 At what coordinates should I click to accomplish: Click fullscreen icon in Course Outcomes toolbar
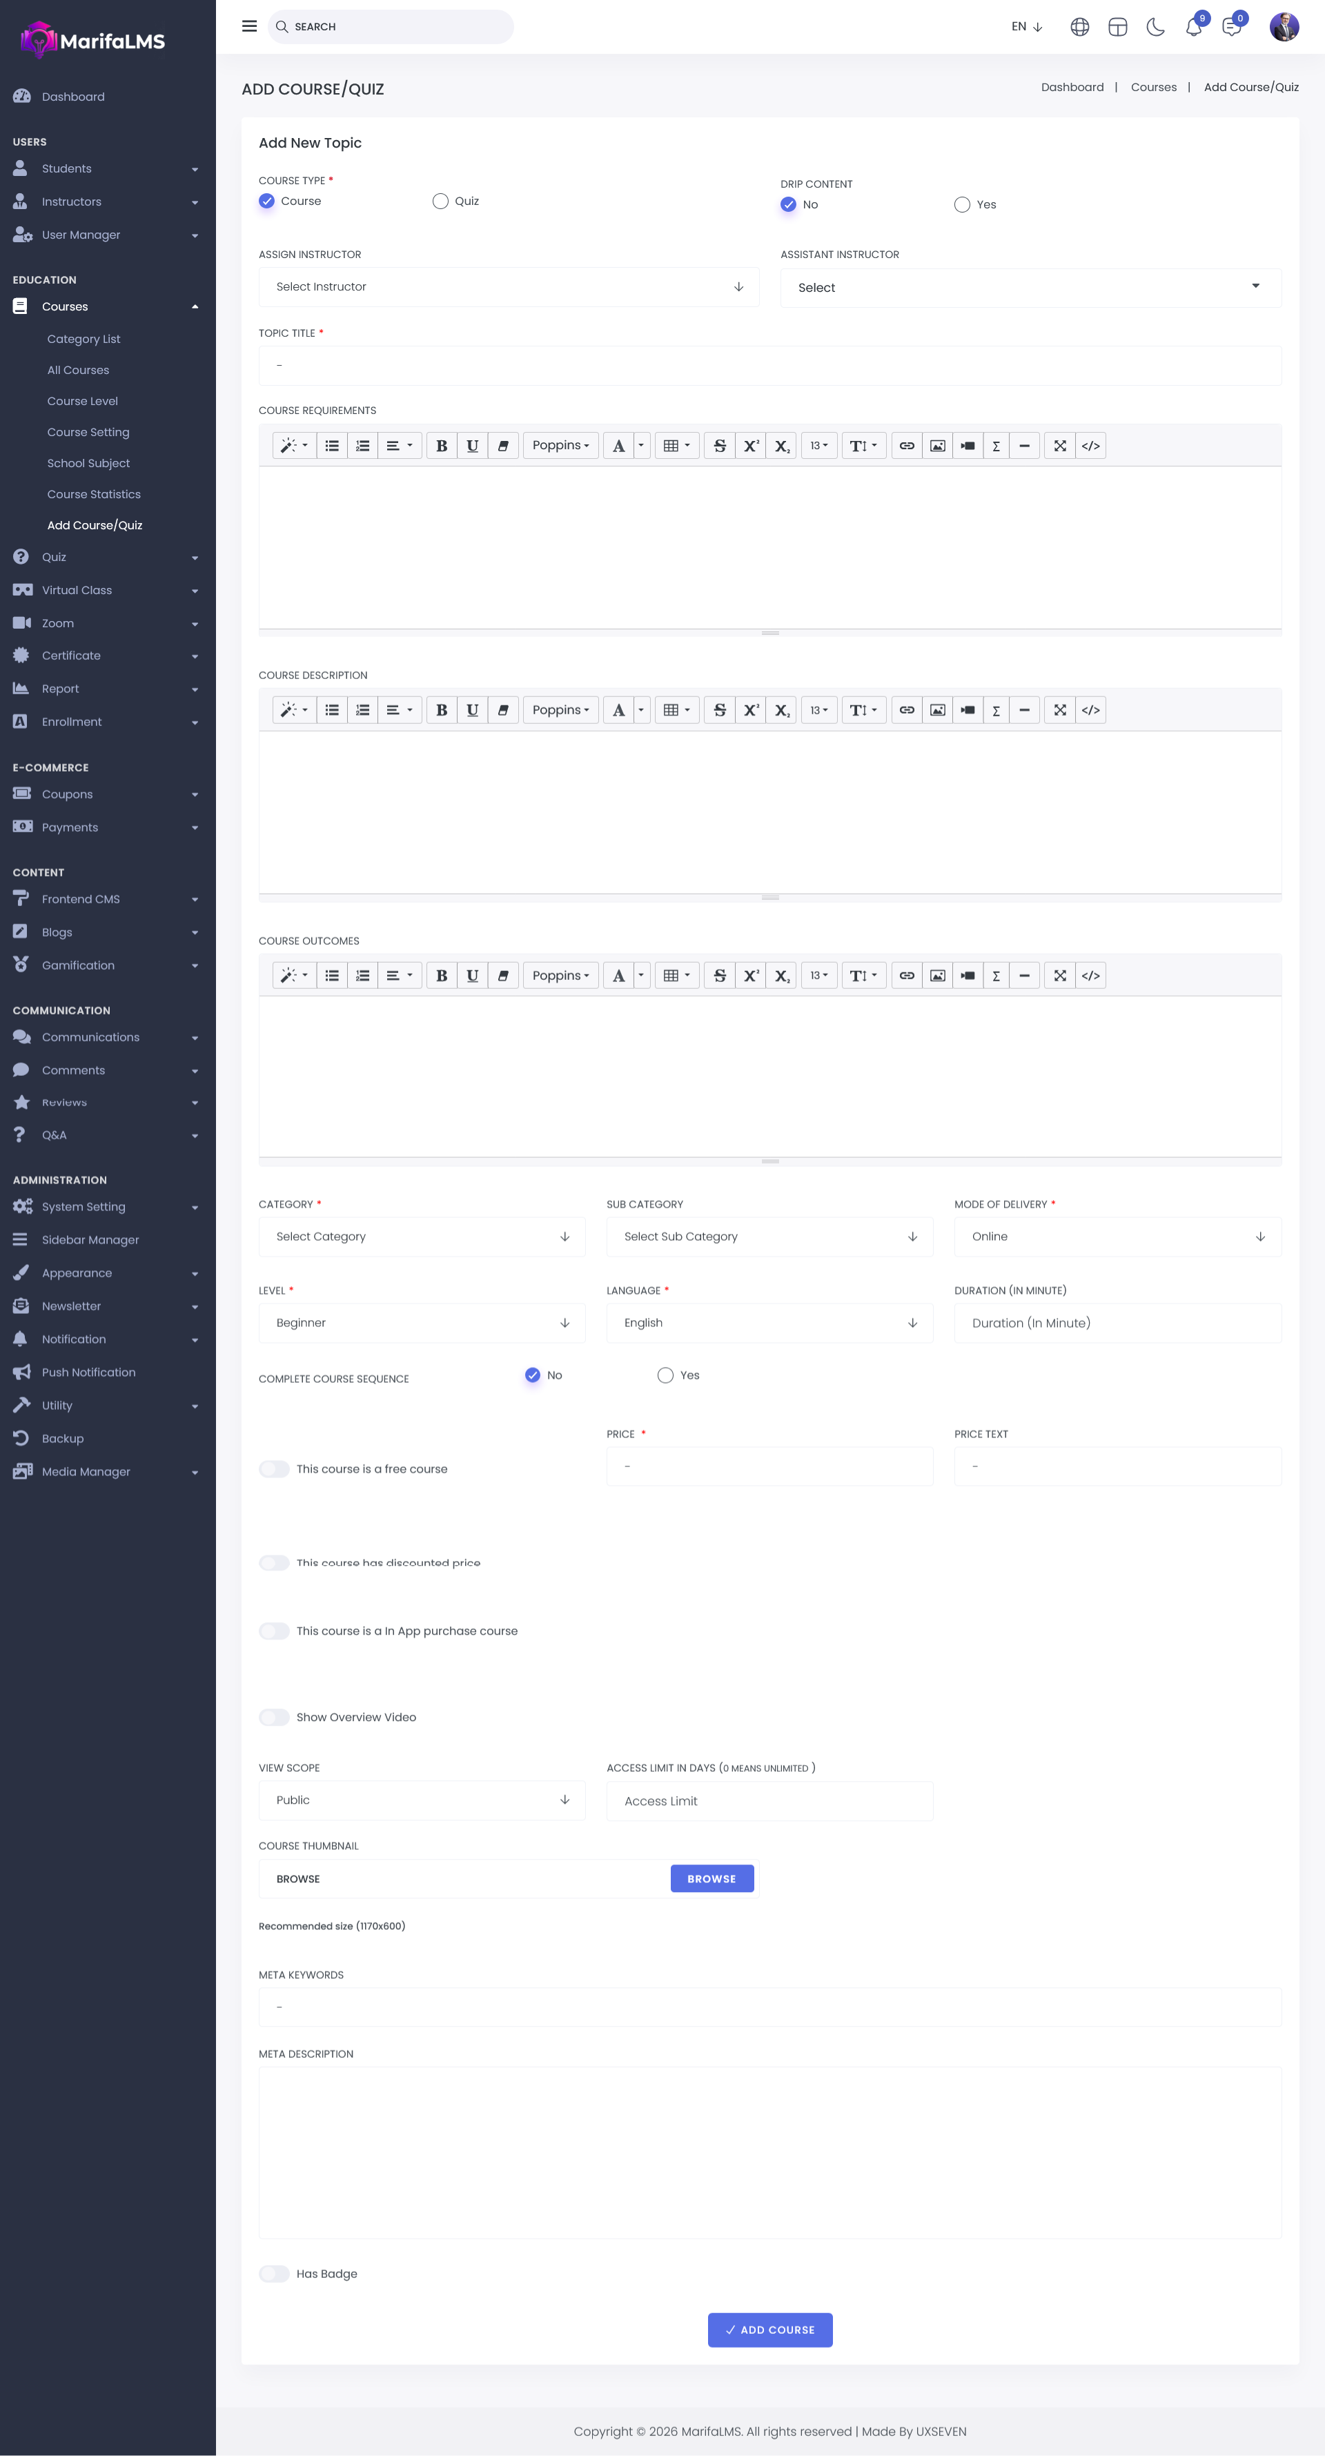point(1059,975)
